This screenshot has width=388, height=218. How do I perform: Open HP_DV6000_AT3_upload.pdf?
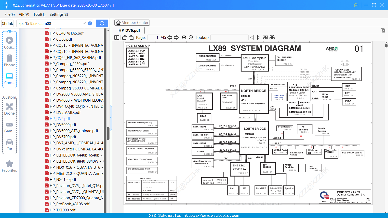point(74,131)
